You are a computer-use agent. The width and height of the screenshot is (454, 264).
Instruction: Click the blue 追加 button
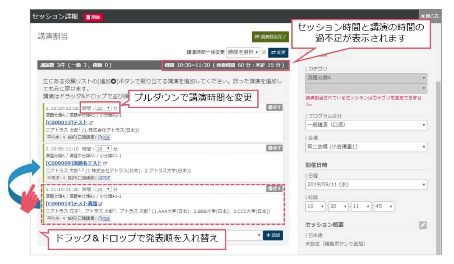[x=273, y=235]
